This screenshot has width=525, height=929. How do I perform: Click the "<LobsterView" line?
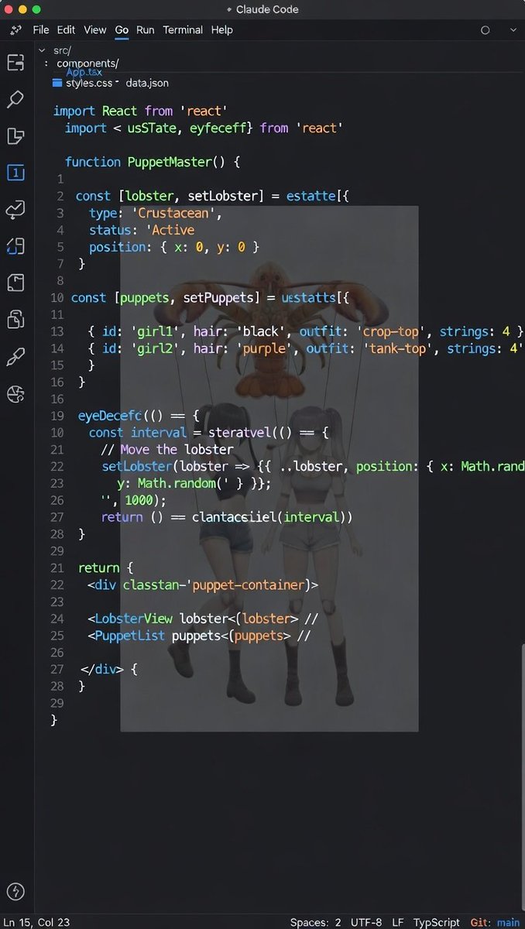[202, 619]
